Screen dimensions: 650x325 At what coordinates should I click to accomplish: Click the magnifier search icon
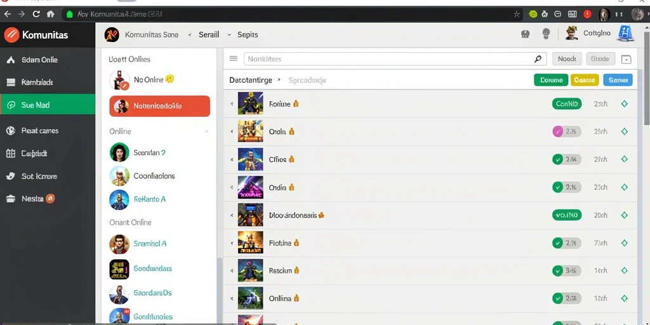(x=538, y=59)
